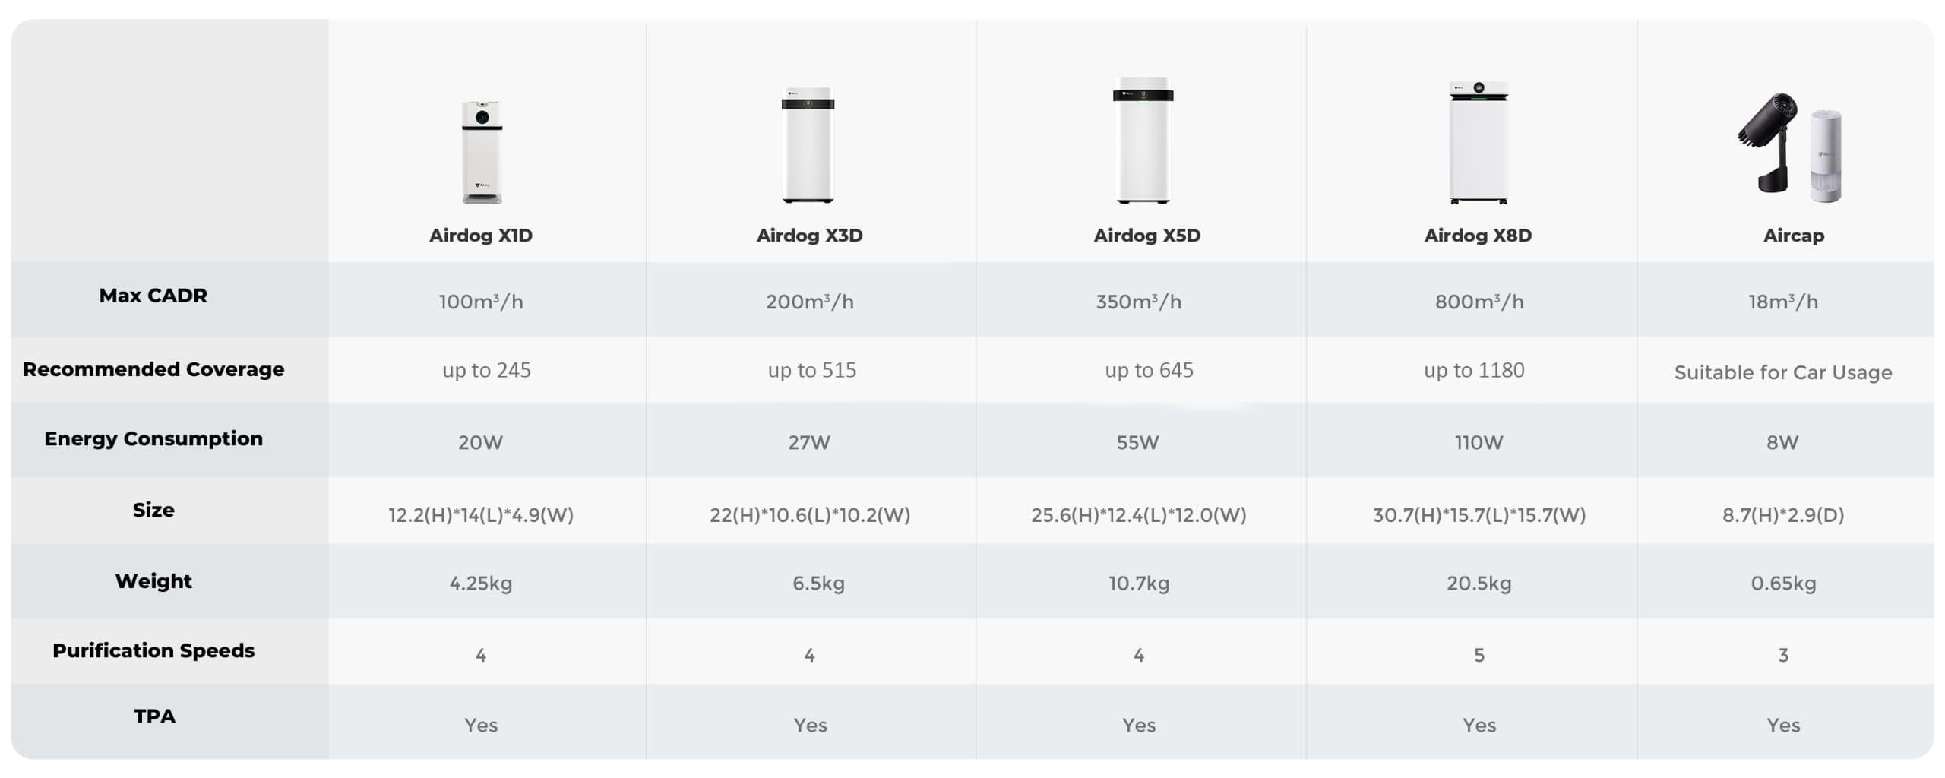Click the Energy Consumption row label

pyautogui.click(x=153, y=439)
